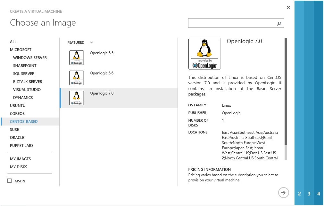
Task: Select the Openlogic 7.0 image name in list
Action: (102, 93)
